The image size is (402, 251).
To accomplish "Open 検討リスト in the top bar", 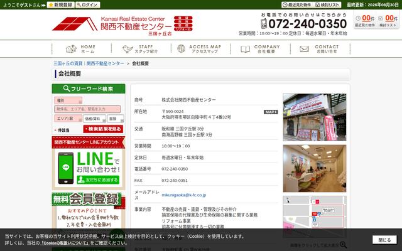I will (x=327, y=5).
